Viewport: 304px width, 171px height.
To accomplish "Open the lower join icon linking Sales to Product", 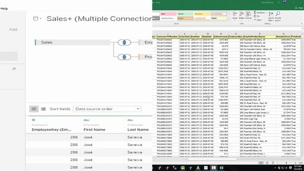I will click(124, 57).
